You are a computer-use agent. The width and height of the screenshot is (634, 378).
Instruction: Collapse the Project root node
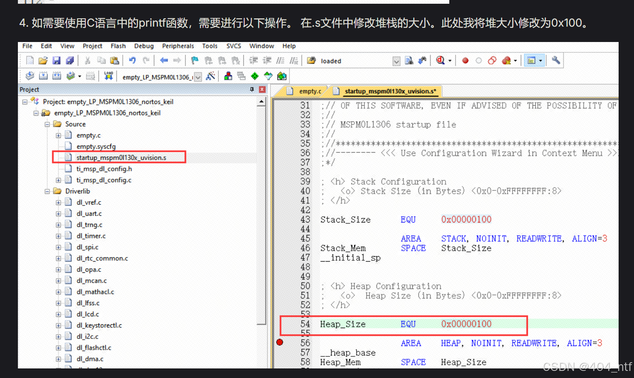[x=25, y=102]
